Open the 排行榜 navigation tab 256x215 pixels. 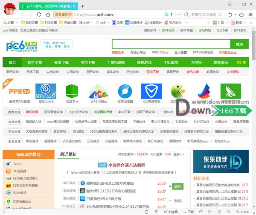tap(241, 62)
